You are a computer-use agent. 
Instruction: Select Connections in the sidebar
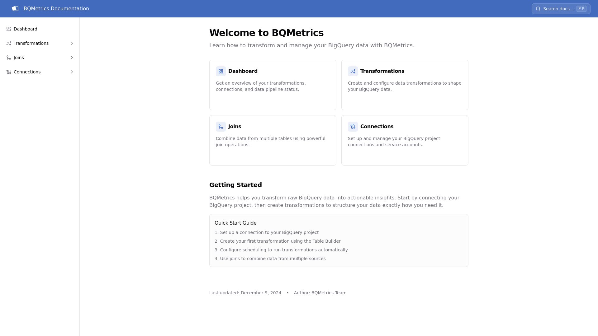[x=40, y=72]
